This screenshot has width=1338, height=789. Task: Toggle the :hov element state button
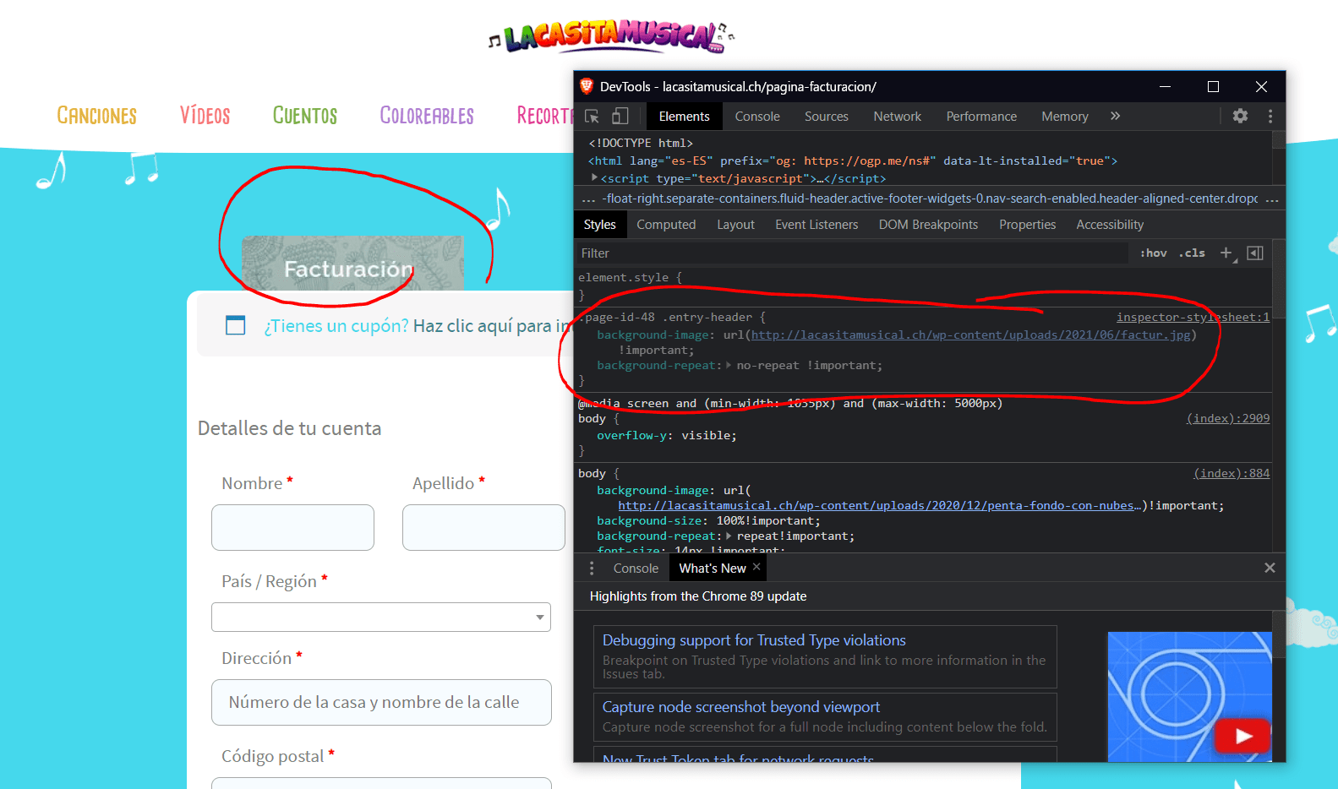click(1154, 253)
